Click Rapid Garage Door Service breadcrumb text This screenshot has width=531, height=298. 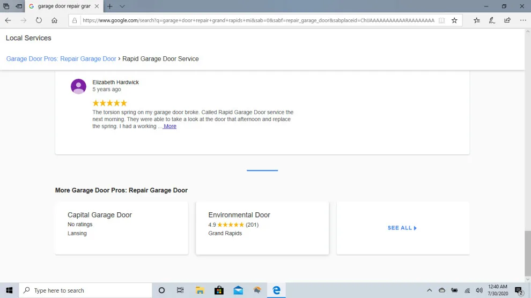pyautogui.click(x=160, y=59)
